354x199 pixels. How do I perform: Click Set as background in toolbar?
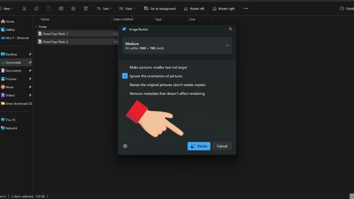(160, 8)
